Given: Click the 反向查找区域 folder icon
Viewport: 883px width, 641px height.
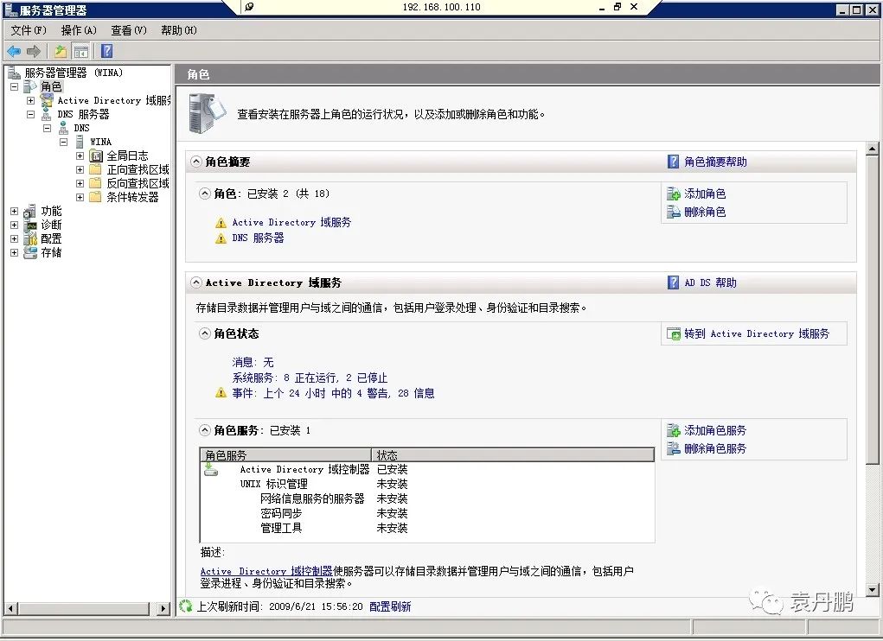Looking at the screenshot, I should 96,183.
